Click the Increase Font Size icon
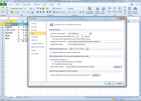 click(x=31, y=9)
